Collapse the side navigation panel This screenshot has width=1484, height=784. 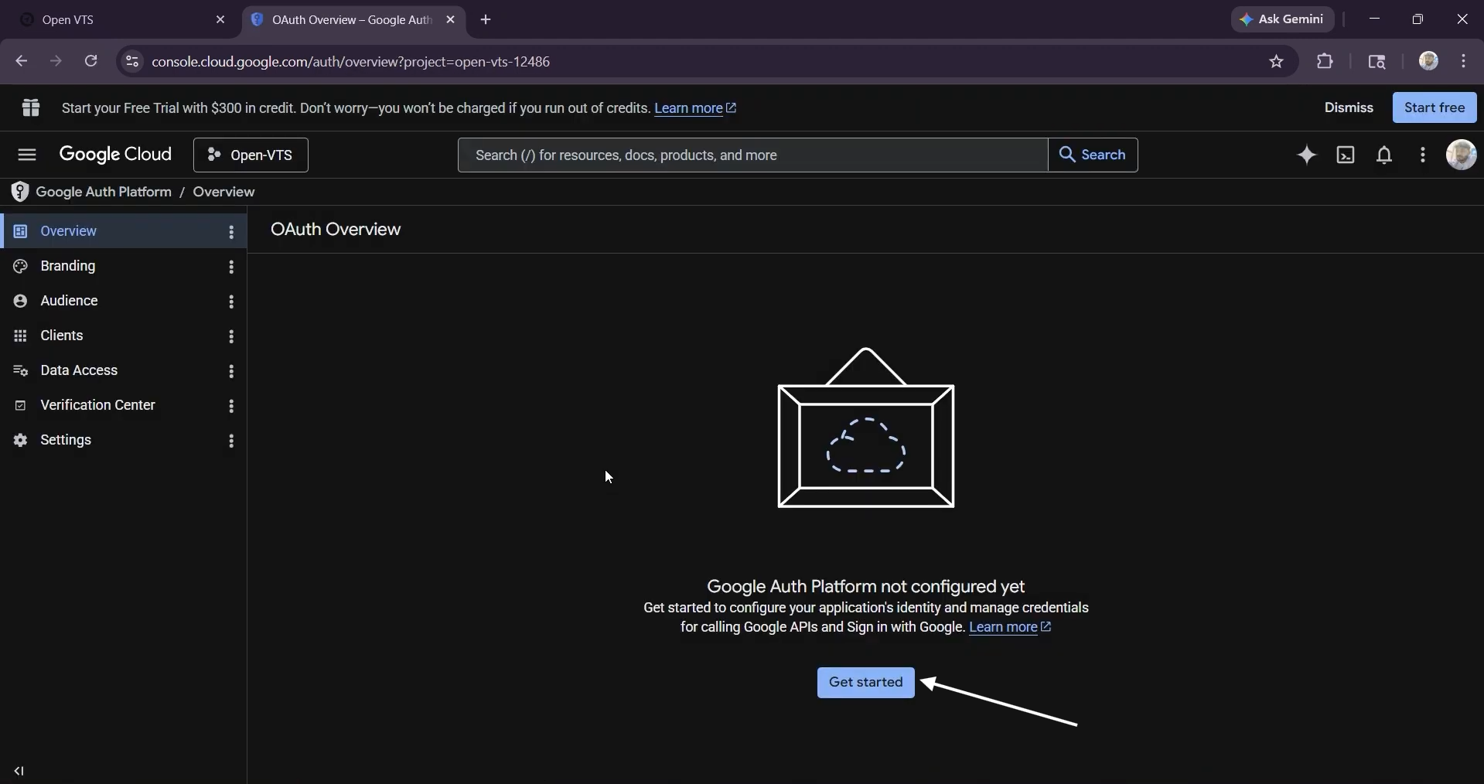click(x=19, y=771)
